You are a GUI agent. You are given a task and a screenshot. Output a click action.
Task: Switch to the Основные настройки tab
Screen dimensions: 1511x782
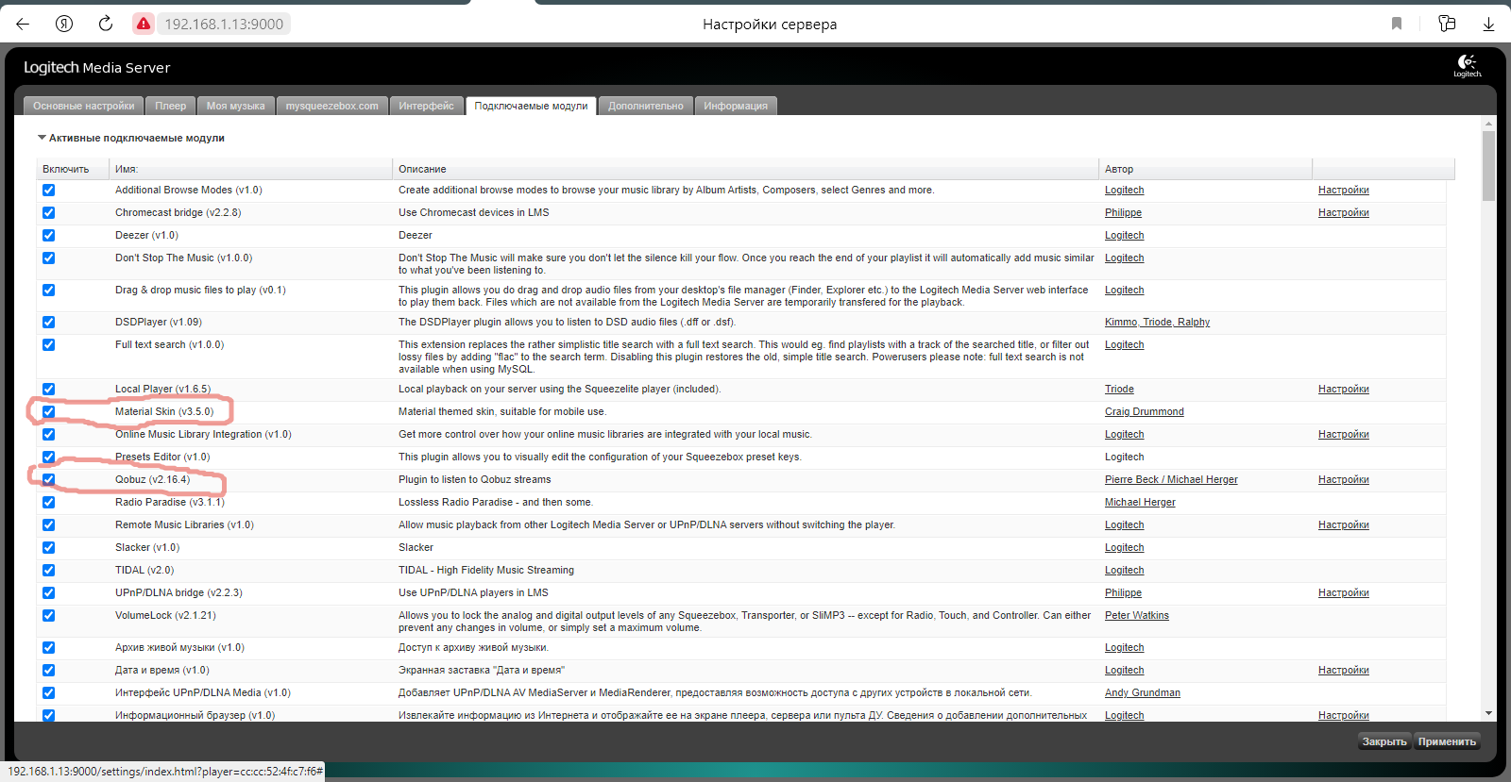tap(83, 106)
